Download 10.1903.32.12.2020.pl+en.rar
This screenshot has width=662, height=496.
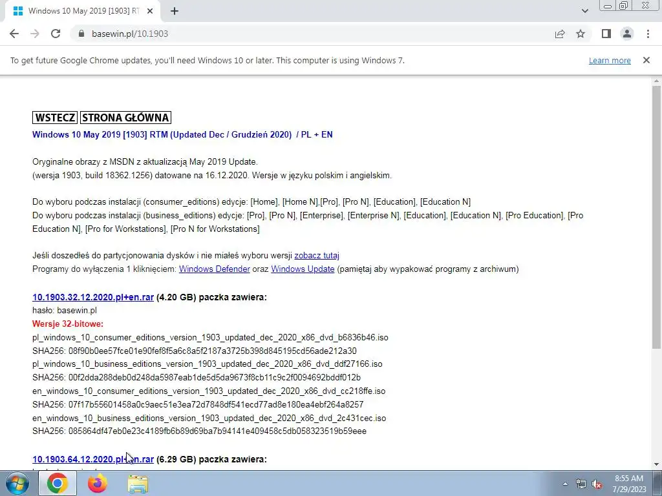click(x=93, y=297)
